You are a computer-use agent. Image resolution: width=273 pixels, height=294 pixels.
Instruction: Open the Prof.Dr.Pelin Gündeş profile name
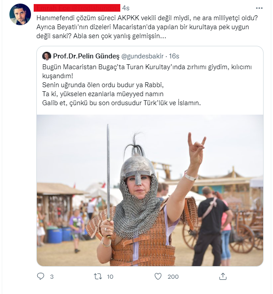click(x=86, y=56)
